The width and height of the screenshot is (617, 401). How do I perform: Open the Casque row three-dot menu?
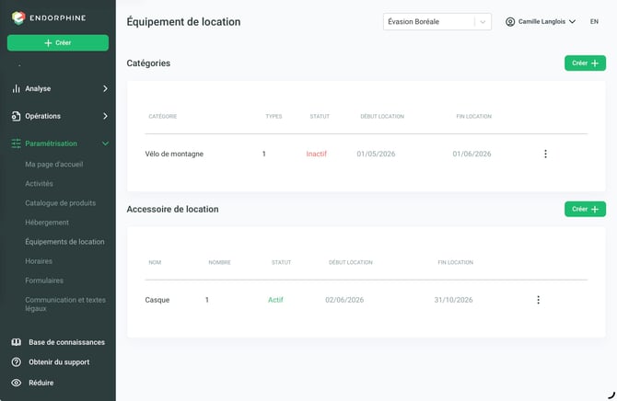click(x=538, y=300)
